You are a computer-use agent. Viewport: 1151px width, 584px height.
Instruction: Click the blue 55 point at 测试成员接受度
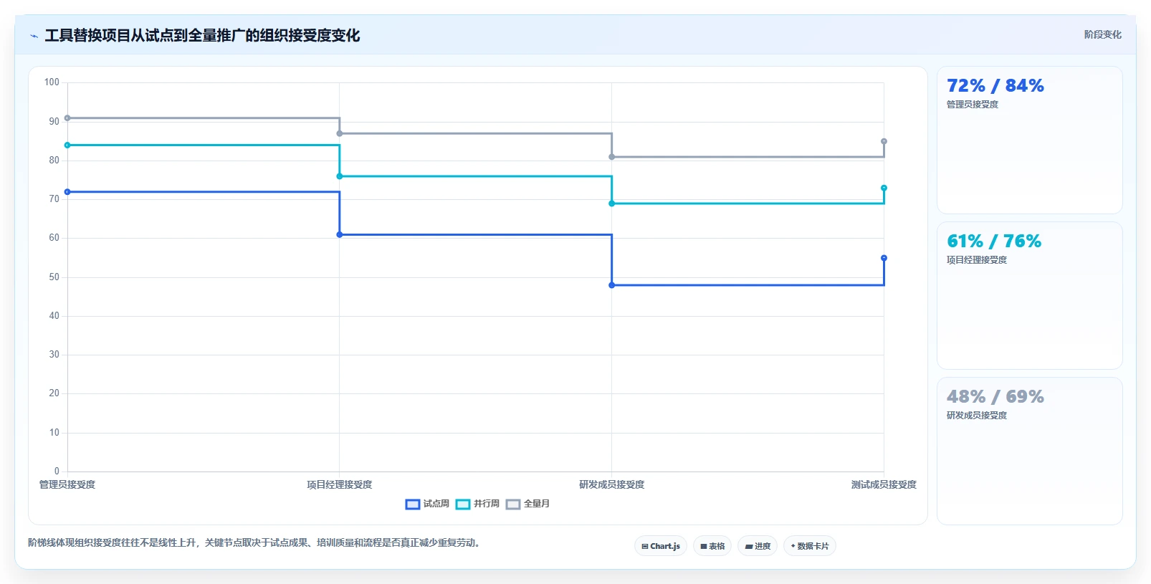(884, 258)
